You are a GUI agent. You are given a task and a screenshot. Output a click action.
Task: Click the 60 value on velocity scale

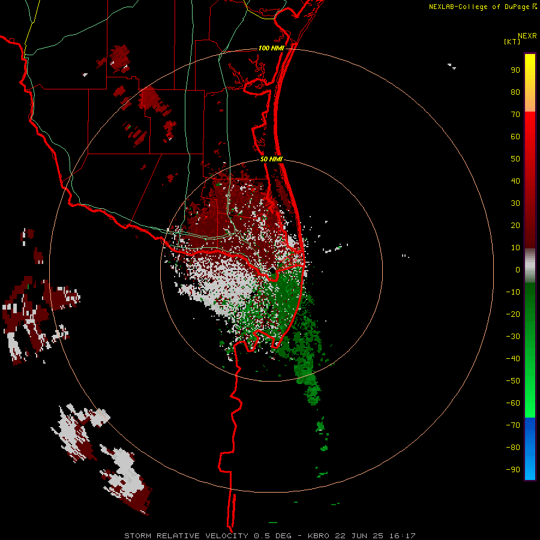click(x=515, y=137)
